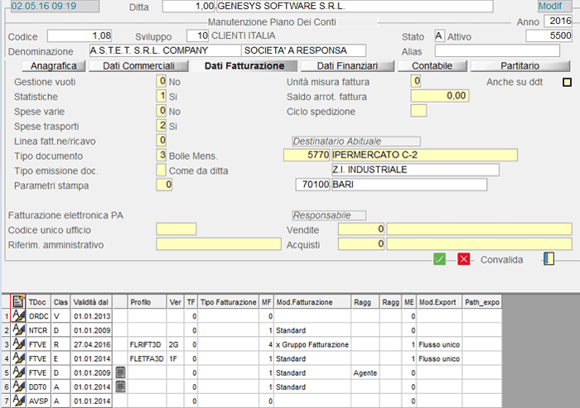Click the Saldo arrot. fattura field
The image size is (580, 408).
[439, 96]
